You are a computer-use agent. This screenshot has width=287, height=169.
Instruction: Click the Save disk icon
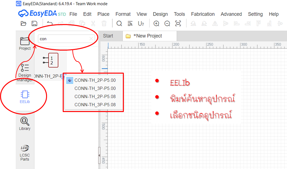[35, 23]
